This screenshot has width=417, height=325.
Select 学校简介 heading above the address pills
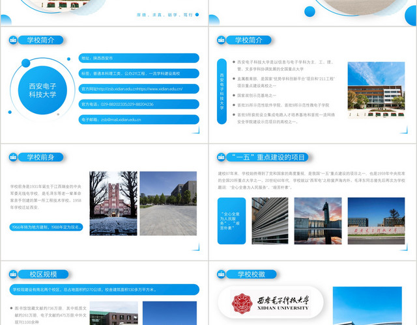[41, 40]
